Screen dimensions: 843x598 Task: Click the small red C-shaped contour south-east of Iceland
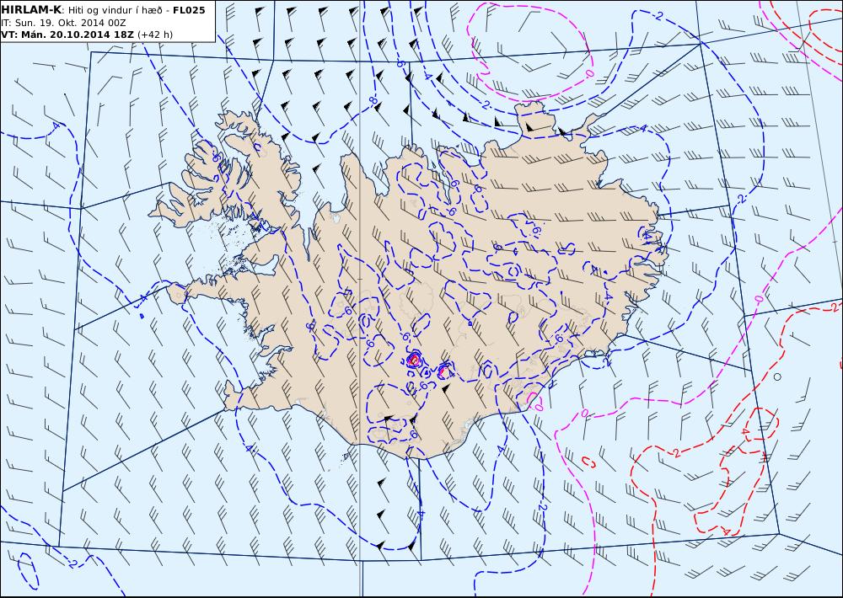589,462
